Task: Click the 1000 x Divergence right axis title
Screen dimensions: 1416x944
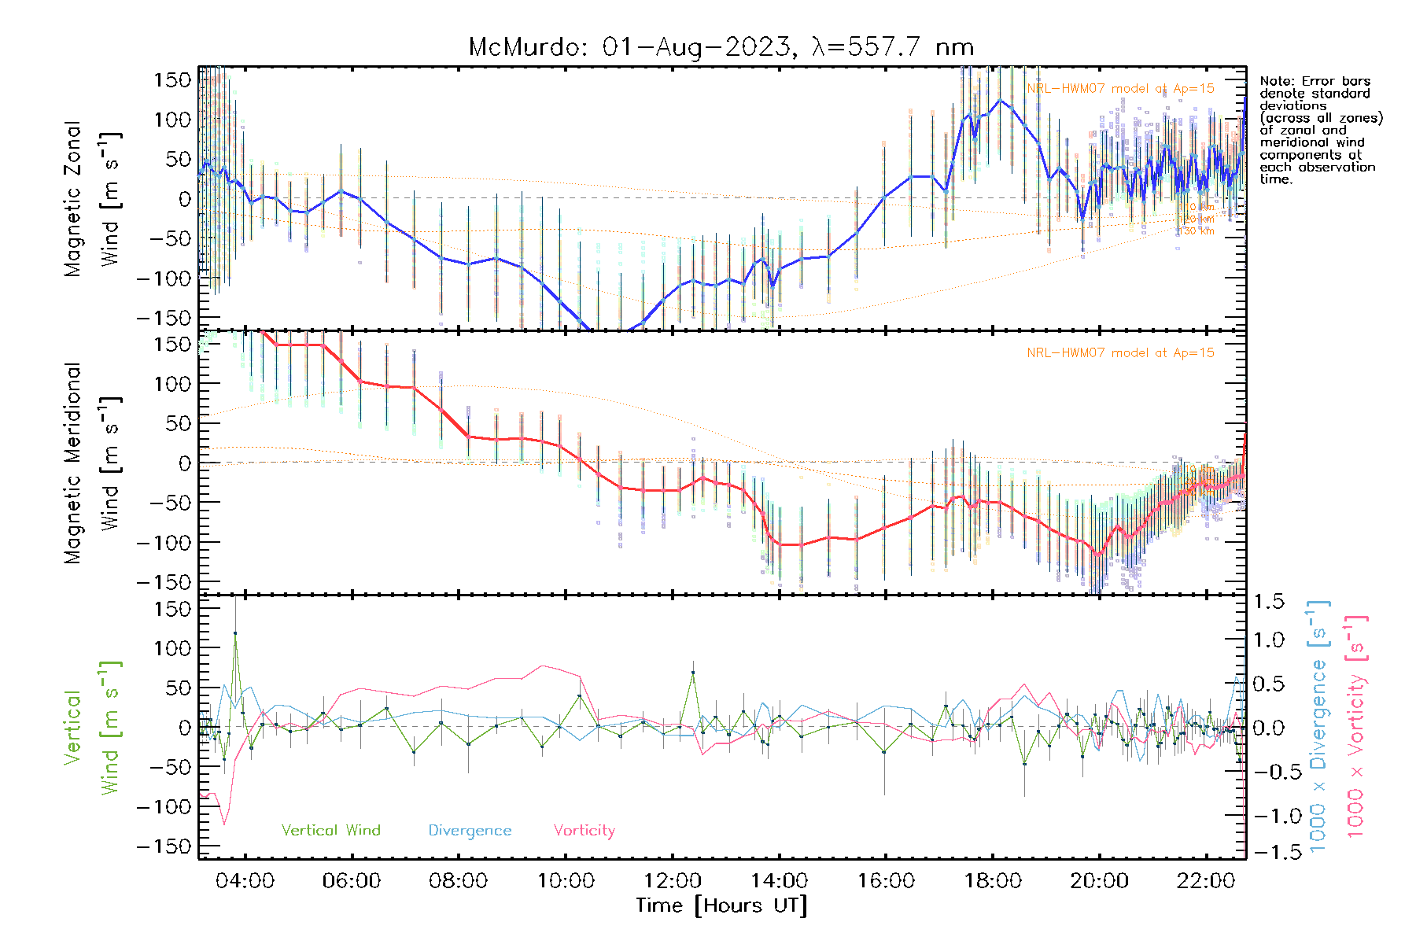Action: pos(1318,726)
